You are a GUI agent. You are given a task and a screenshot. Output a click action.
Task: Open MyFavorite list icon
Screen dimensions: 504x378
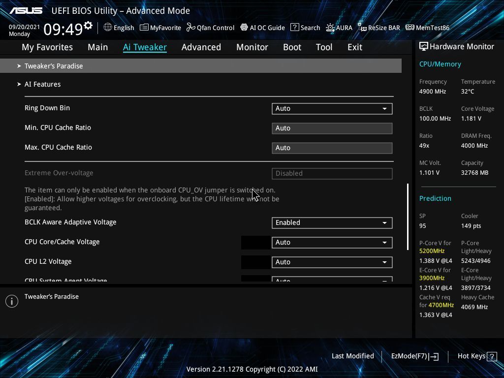tap(144, 28)
